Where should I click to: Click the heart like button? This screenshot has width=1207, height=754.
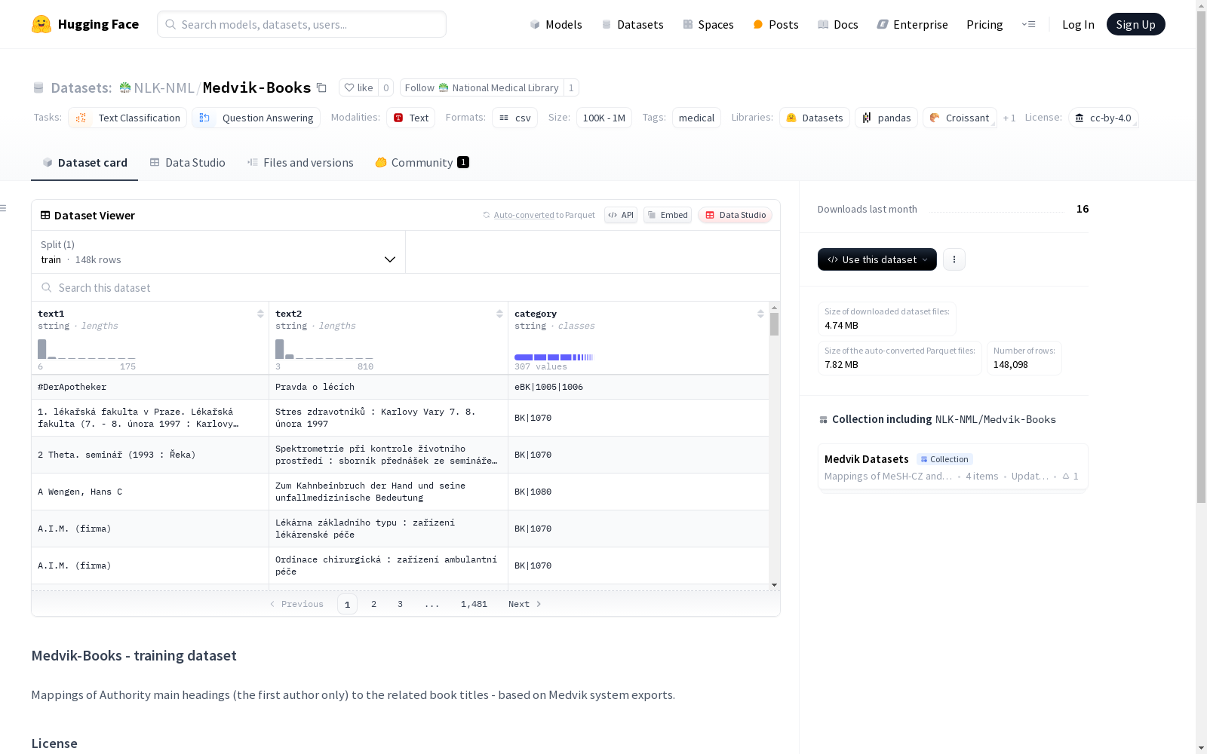pyautogui.click(x=358, y=87)
